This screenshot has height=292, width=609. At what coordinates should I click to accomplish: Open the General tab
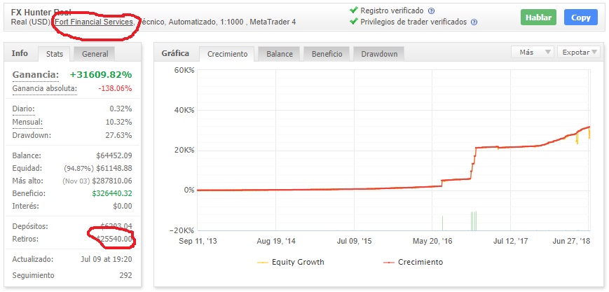95,53
